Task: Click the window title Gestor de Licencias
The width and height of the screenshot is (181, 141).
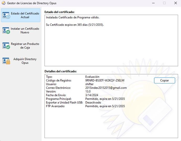Action: tap(32, 3)
